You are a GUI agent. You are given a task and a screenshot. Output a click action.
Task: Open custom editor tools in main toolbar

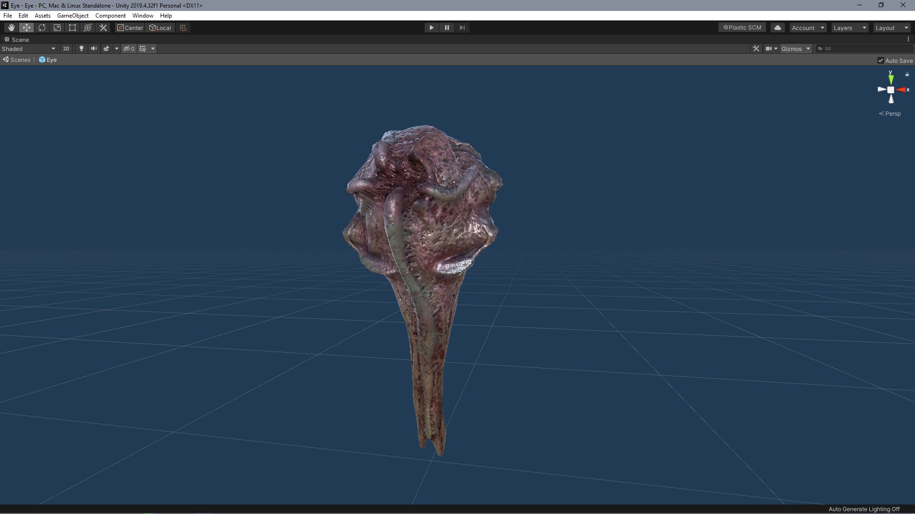click(103, 28)
